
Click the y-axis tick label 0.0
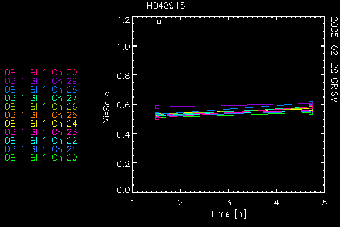pyautogui.click(x=124, y=190)
